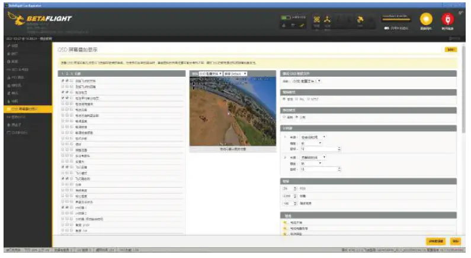Click the wrench icon of Setup tab
471x258 pixels.
pos(9,46)
